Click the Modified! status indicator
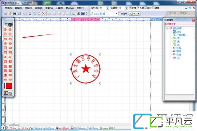 (64, 128)
